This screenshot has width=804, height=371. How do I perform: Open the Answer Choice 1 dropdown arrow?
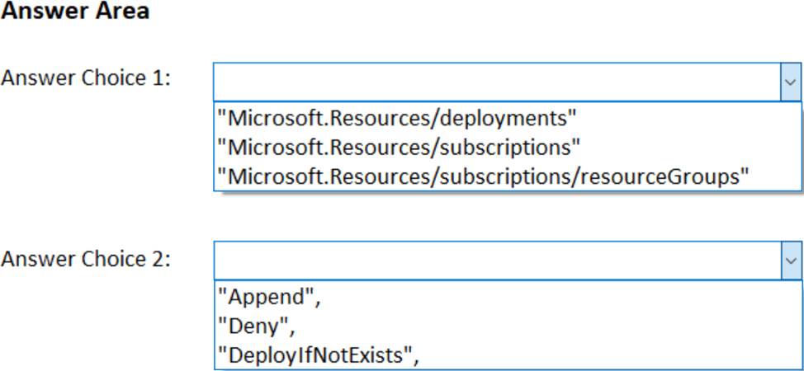[x=791, y=82]
